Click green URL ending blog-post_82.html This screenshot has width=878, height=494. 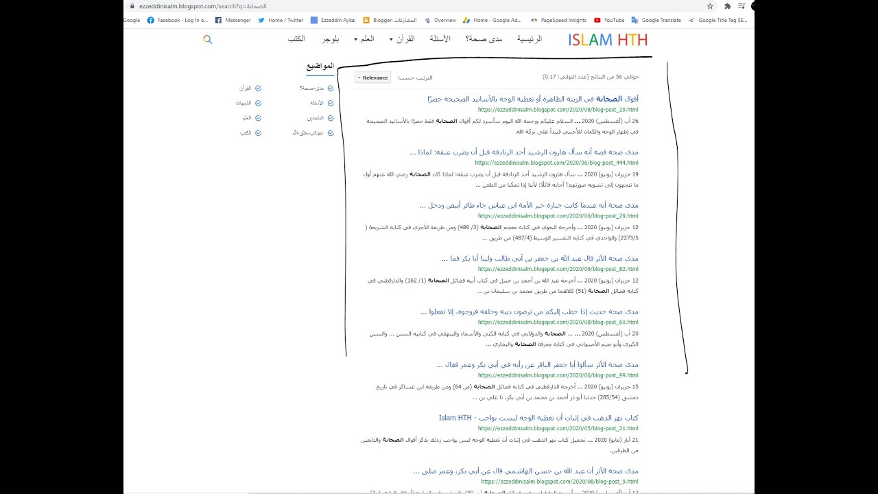558,269
